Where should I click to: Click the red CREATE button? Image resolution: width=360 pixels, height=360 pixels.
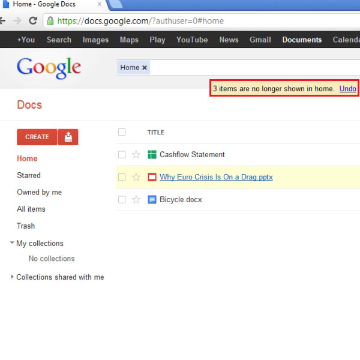coord(37,137)
